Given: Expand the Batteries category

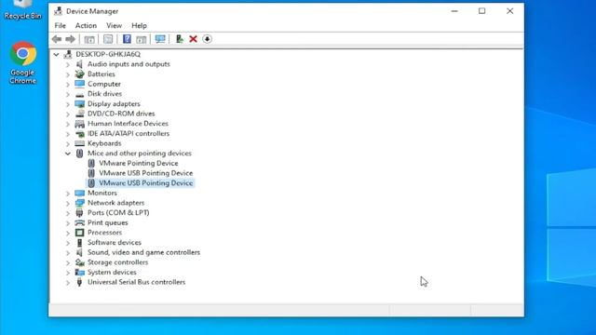Looking at the screenshot, I should [68, 74].
